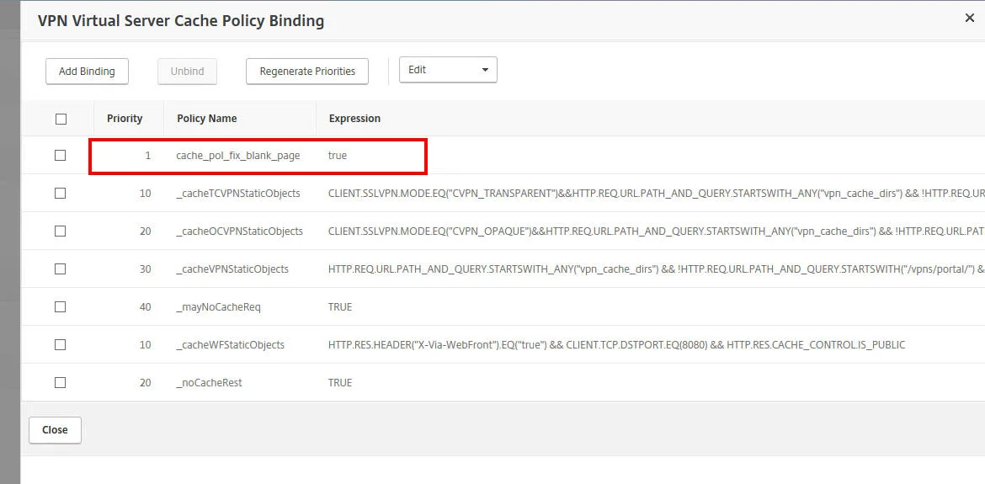Check the box for _cacheTCVPNStaticObjects row
The image size is (985, 484).
(61, 194)
